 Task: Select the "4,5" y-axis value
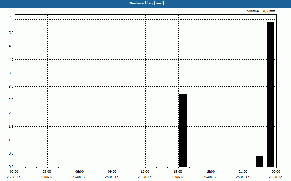11,46
